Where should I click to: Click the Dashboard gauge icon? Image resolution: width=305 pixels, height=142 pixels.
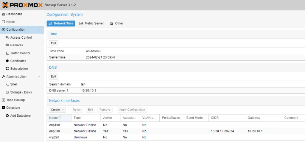click(3, 14)
